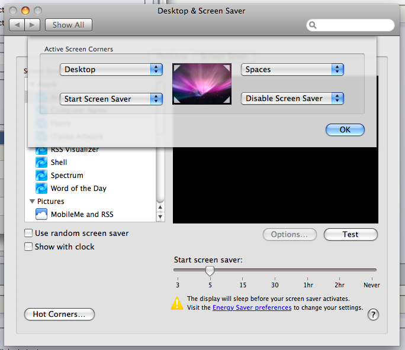Image resolution: width=405 pixels, height=350 pixels.
Task: Click into the preferences search field
Action: tap(351, 25)
